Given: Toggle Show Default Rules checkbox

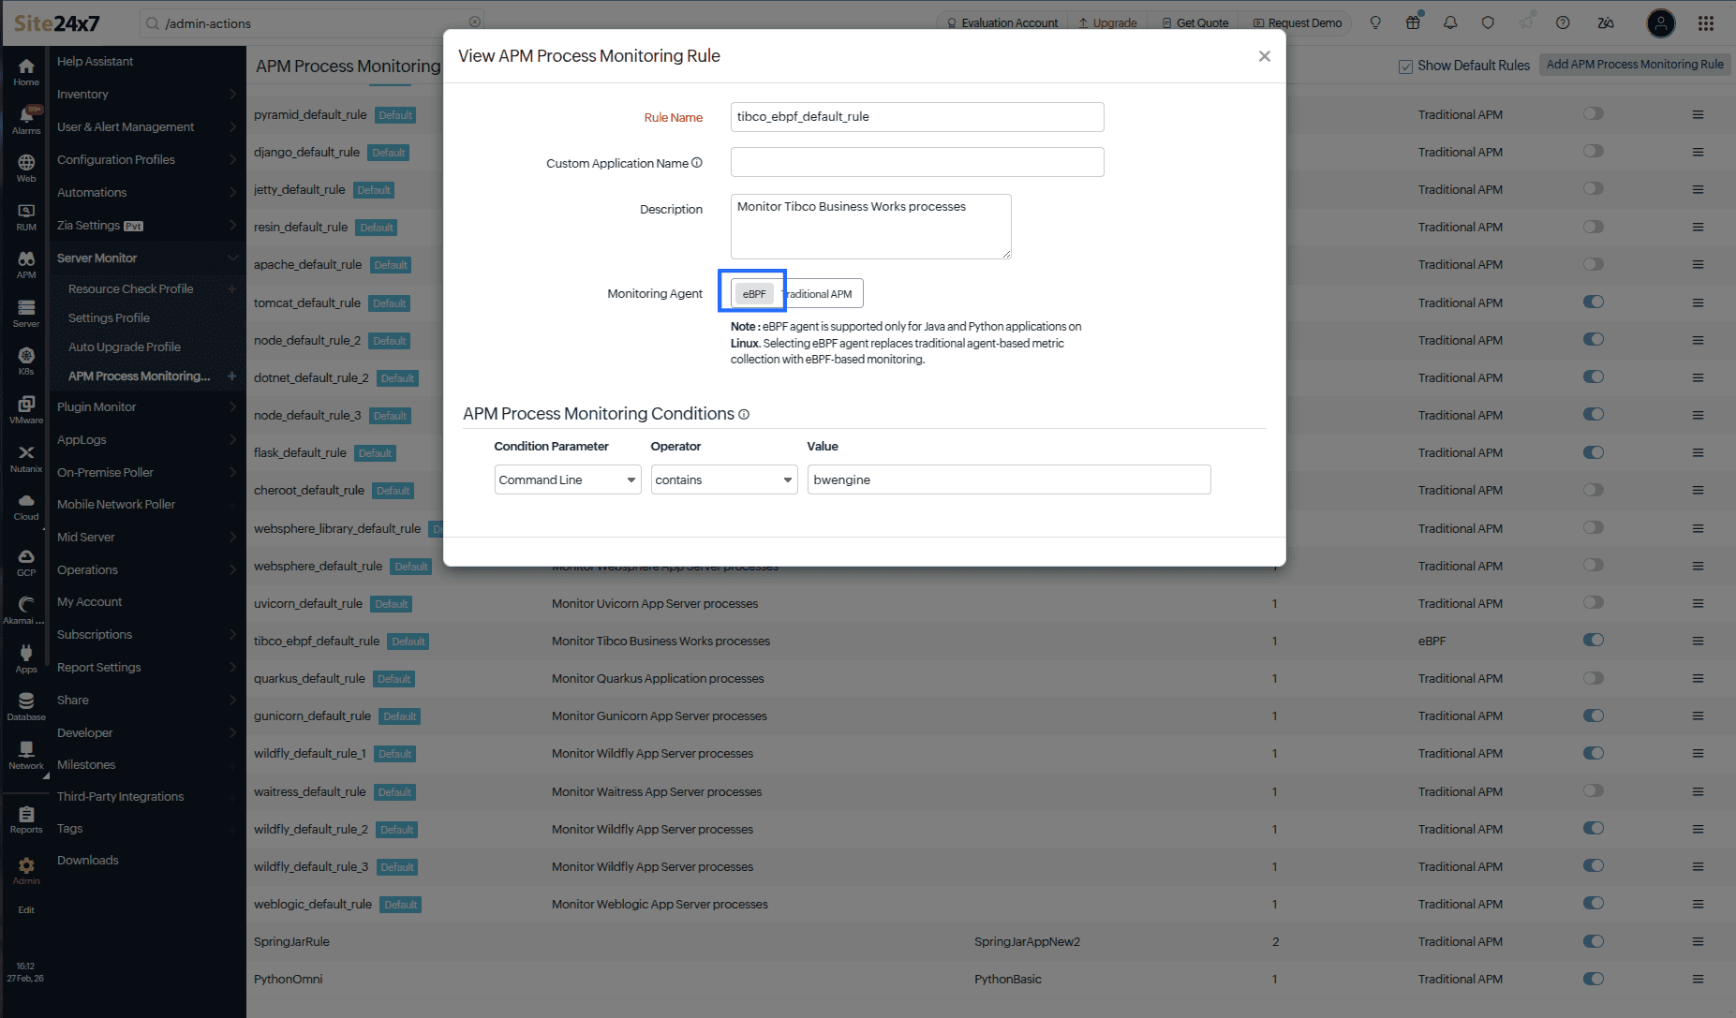Looking at the screenshot, I should 1405,66.
